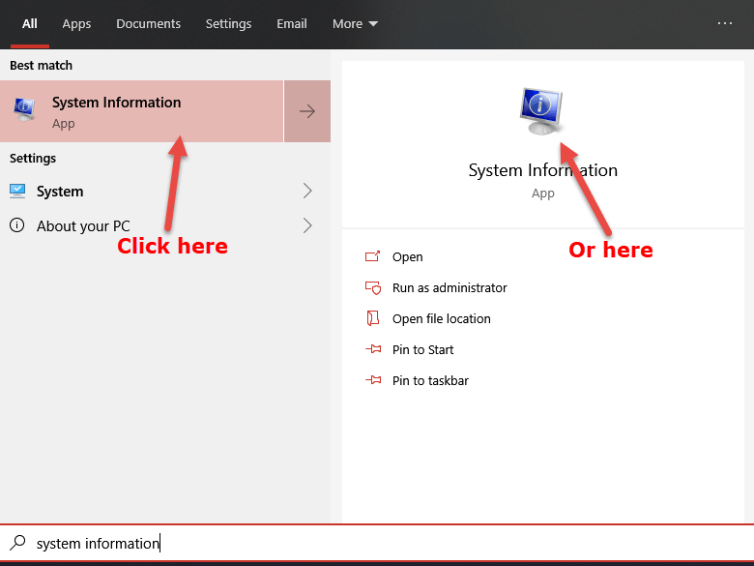The height and width of the screenshot is (566, 754).
Task: Choose Run as administrator
Action: tap(449, 287)
